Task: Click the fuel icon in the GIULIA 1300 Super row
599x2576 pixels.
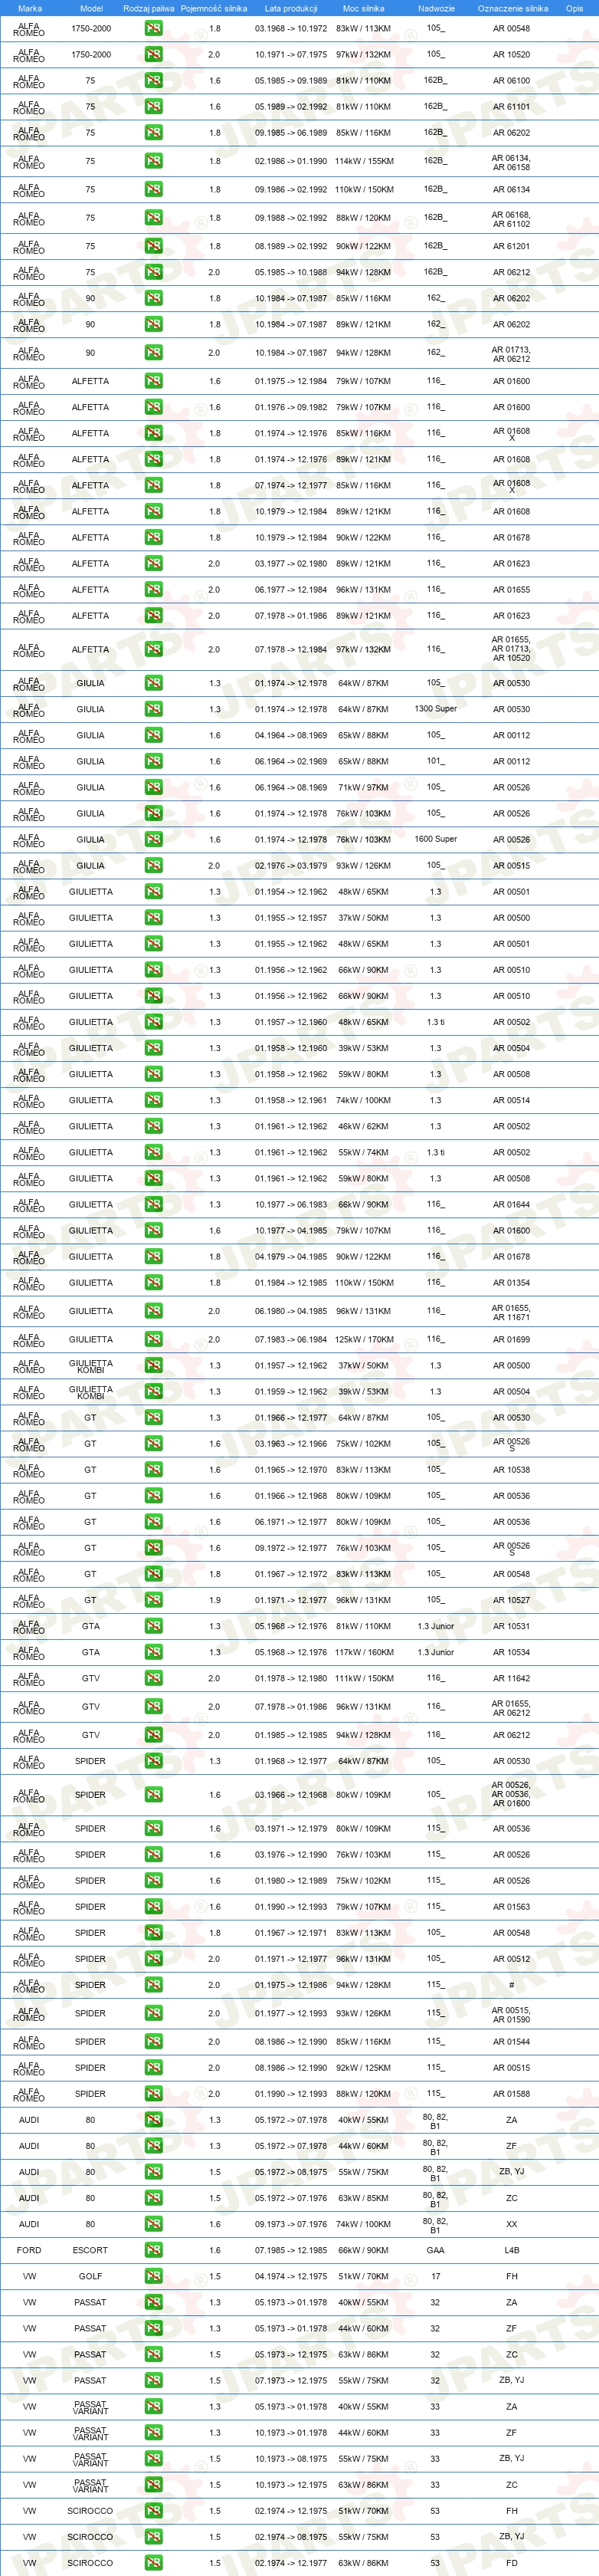Action: pyautogui.click(x=152, y=709)
